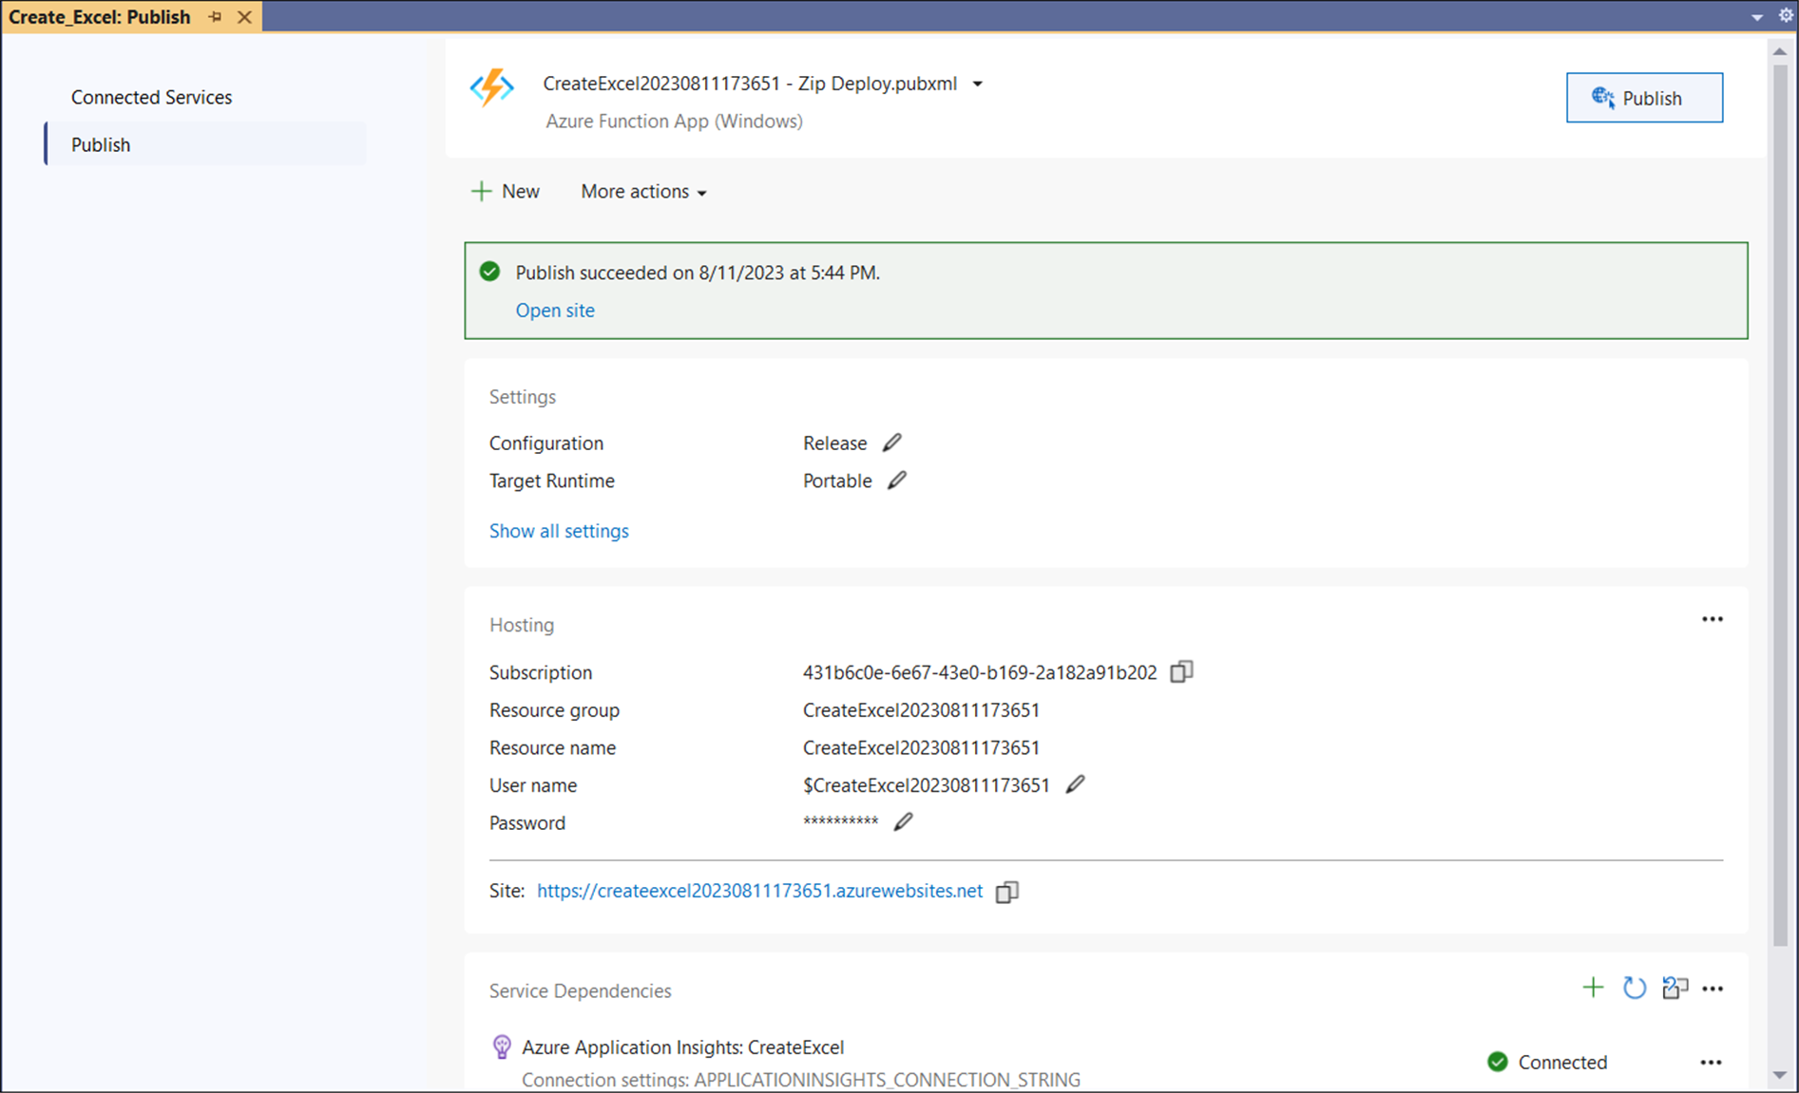Screen dimensions: 1799x1093
Task: Copy the Subscription ID to clipboard
Action: (1181, 672)
